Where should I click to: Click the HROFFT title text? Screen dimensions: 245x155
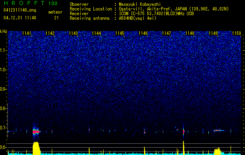(25, 3)
